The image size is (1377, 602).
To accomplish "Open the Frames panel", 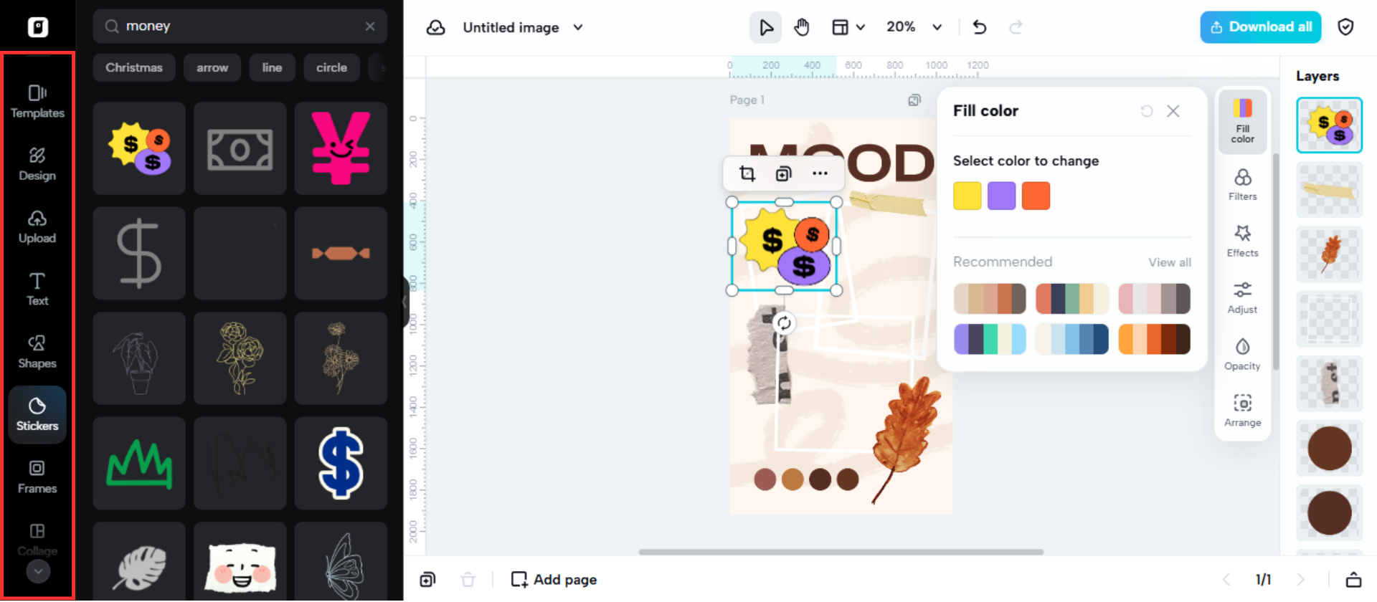I will 37,477.
